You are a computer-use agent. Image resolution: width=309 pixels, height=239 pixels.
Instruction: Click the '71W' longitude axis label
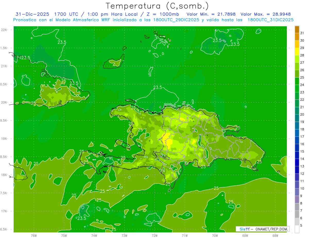click(x=185, y=236)
